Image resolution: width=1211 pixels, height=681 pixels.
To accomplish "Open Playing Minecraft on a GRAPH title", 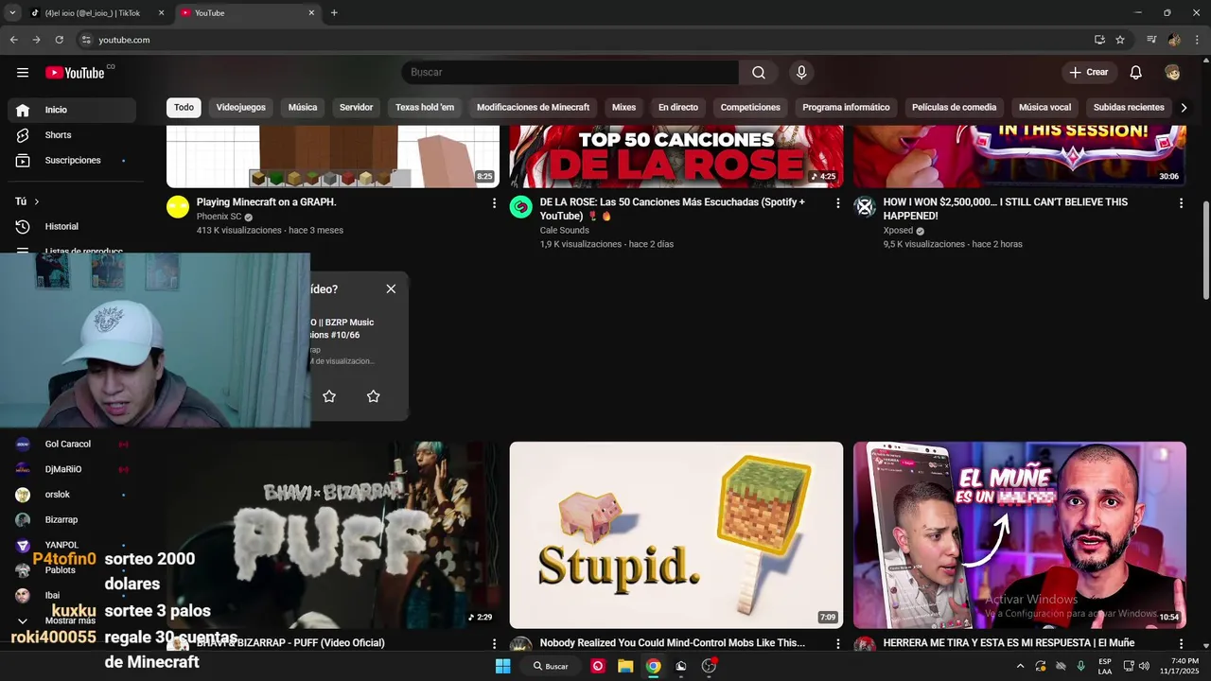I will tap(267, 202).
